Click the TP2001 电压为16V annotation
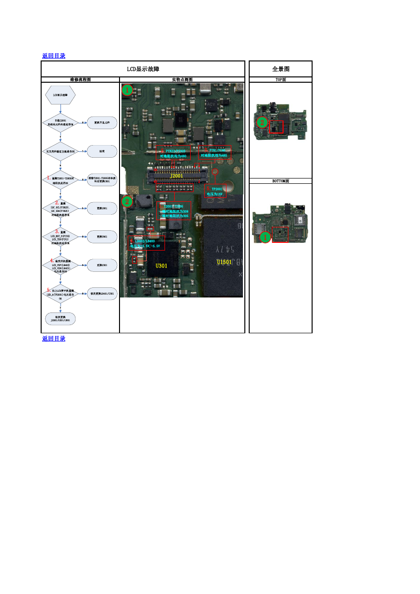Image resolution: width=420 pixels, height=594 pixels. [215, 191]
